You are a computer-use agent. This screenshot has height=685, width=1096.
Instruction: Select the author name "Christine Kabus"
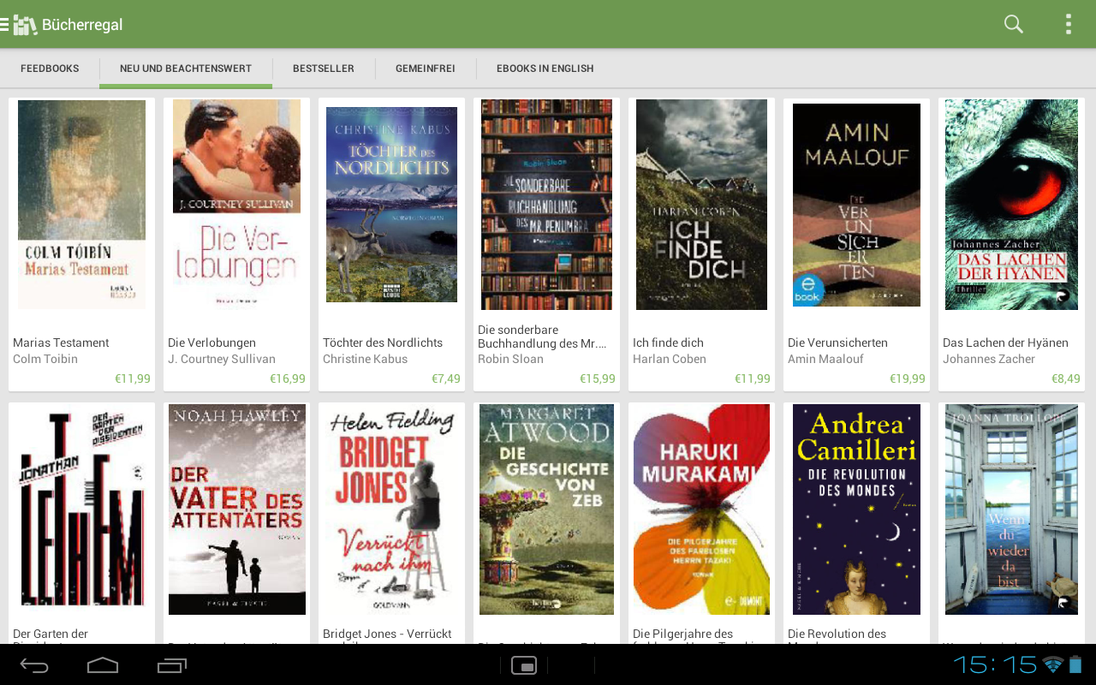click(365, 359)
